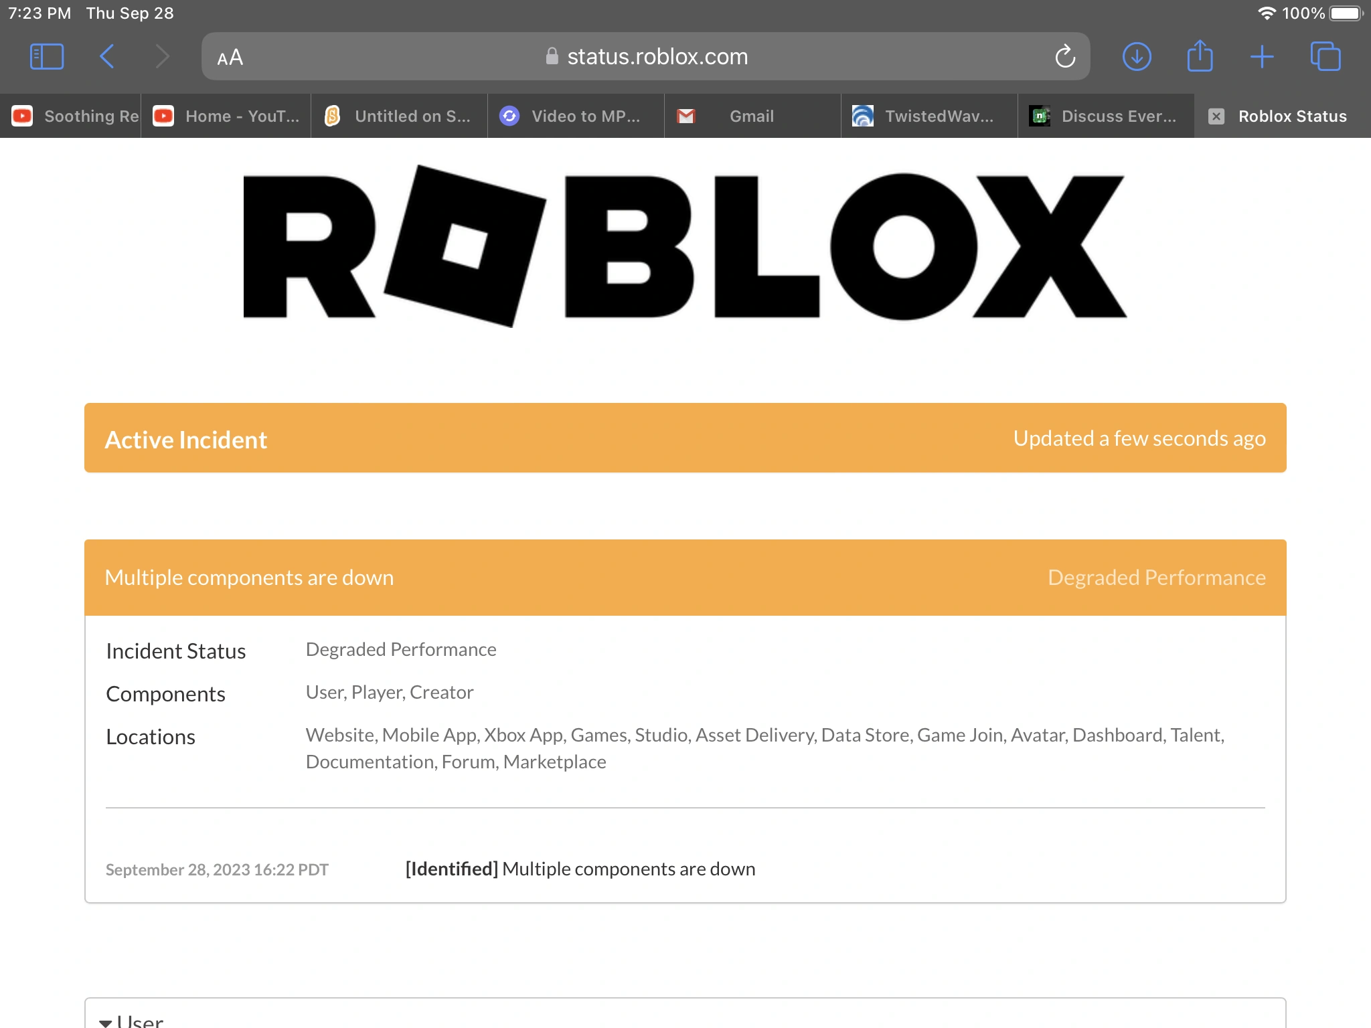Open the Downloads list
1371x1028 pixels.
[x=1136, y=56]
